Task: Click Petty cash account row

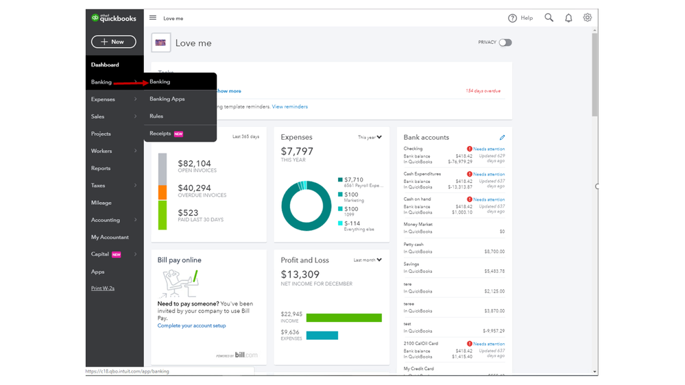Action: [454, 248]
